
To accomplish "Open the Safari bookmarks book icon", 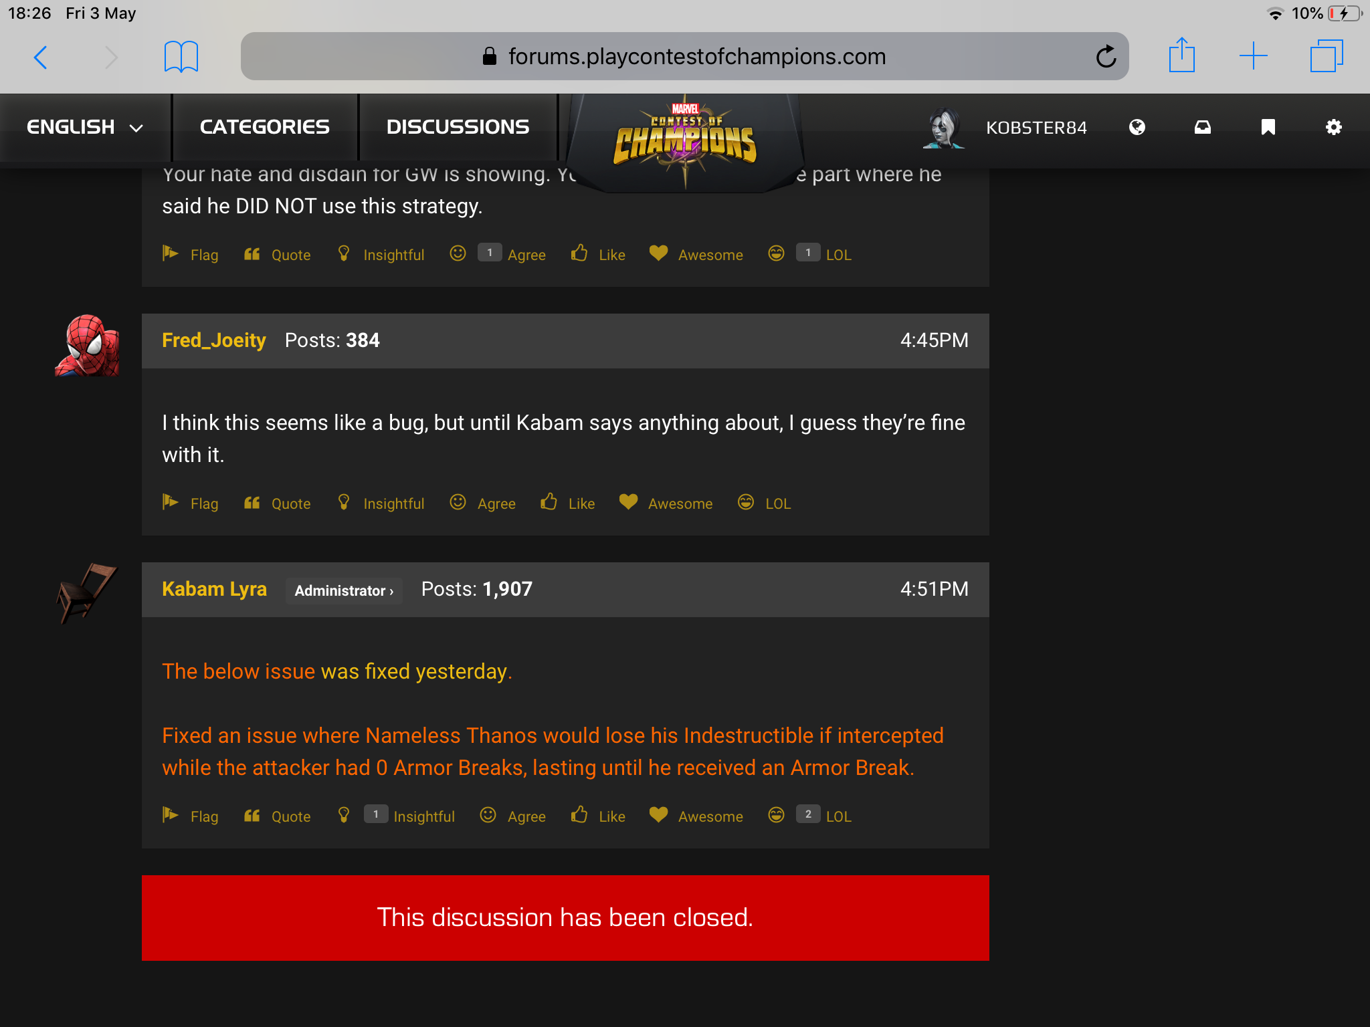I will (181, 56).
